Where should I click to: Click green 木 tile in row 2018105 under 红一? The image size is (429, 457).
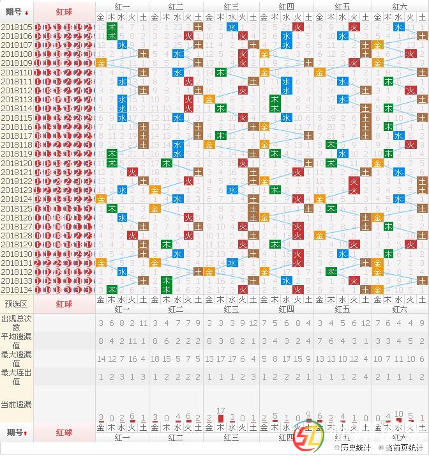[x=112, y=27]
